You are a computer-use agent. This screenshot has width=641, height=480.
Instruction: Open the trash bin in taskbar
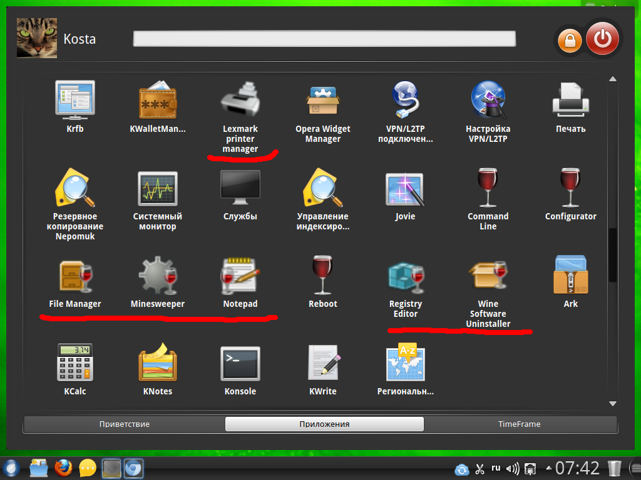tap(615, 469)
